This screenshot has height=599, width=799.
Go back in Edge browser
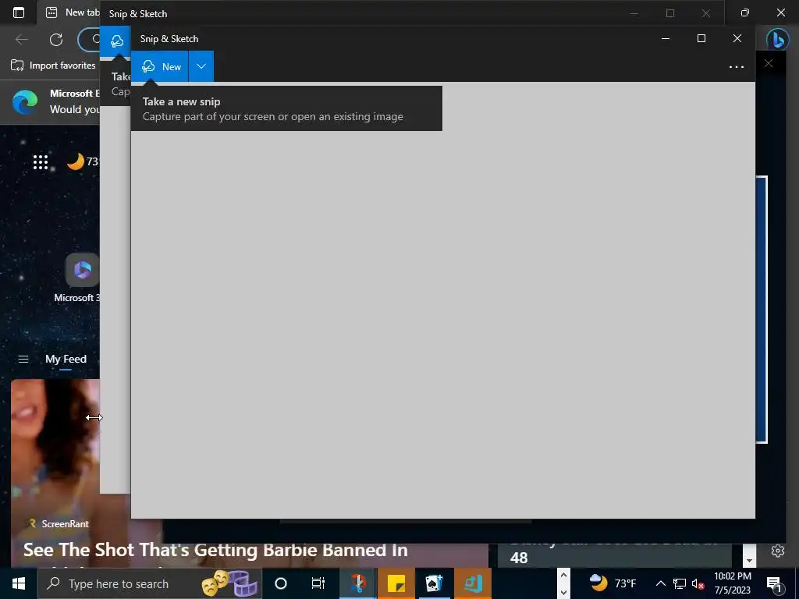coord(21,39)
